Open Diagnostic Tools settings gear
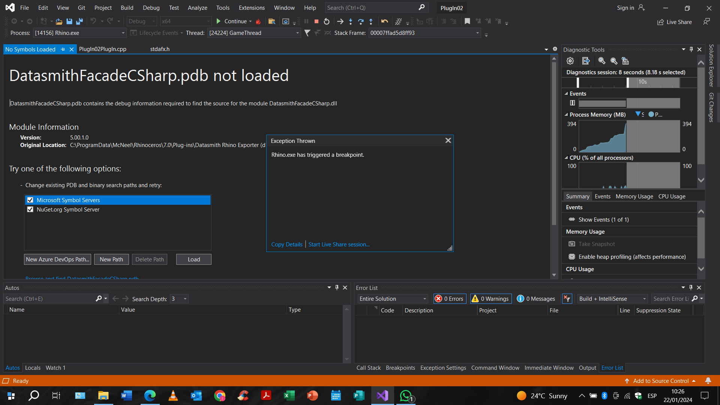Image resolution: width=720 pixels, height=405 pixels. (x=570, y=61)
